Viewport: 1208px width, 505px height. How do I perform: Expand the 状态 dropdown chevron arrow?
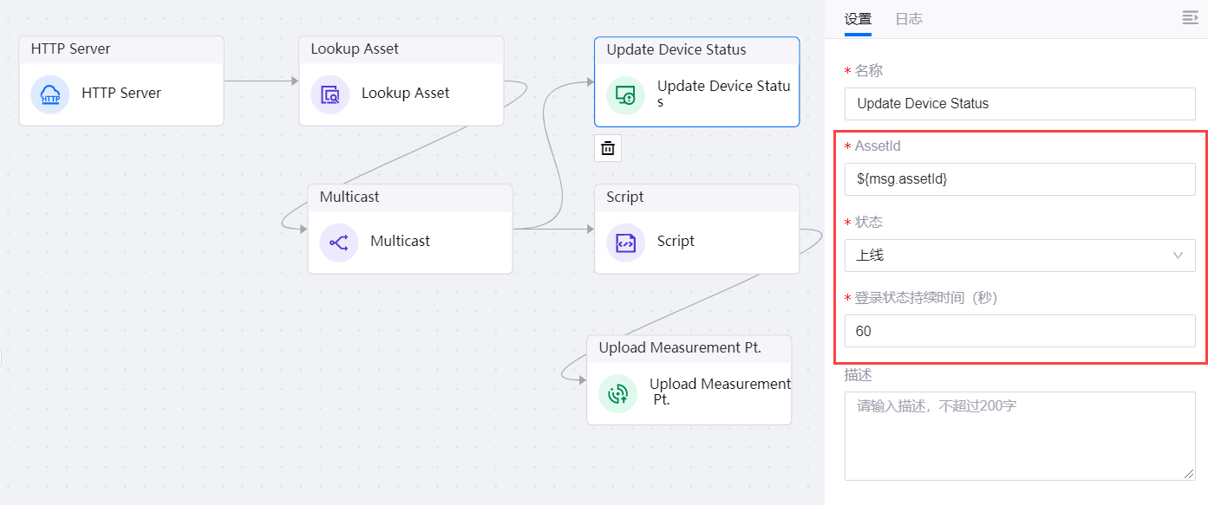pos(1178,256)
